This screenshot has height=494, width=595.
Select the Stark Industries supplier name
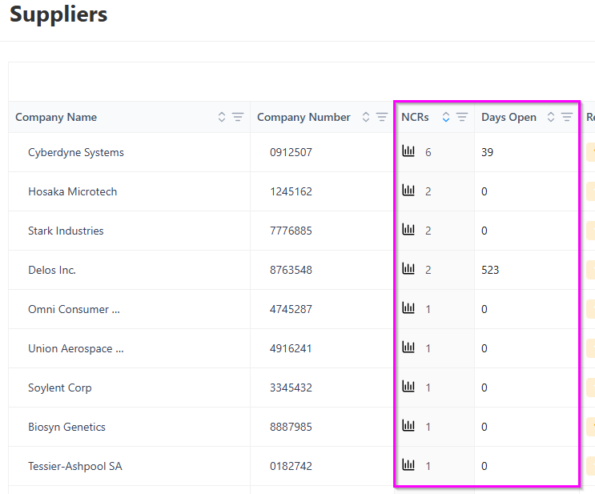click(x=66, y=231)
